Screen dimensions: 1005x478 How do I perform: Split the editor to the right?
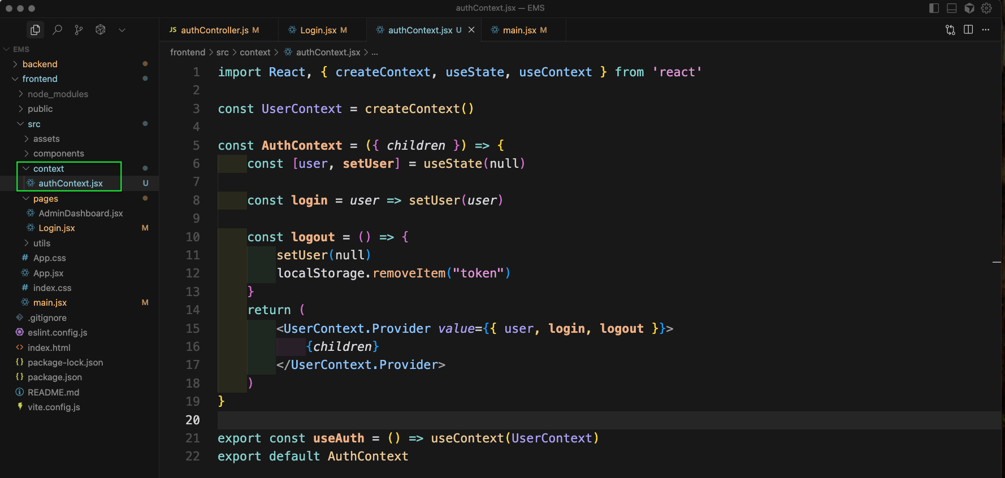pos(968,30)
